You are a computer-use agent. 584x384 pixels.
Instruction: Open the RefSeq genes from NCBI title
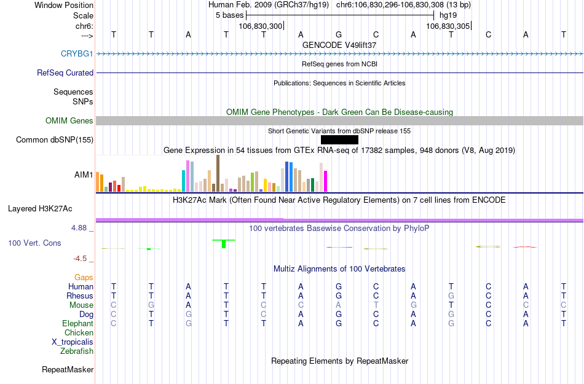click(339, 64)
